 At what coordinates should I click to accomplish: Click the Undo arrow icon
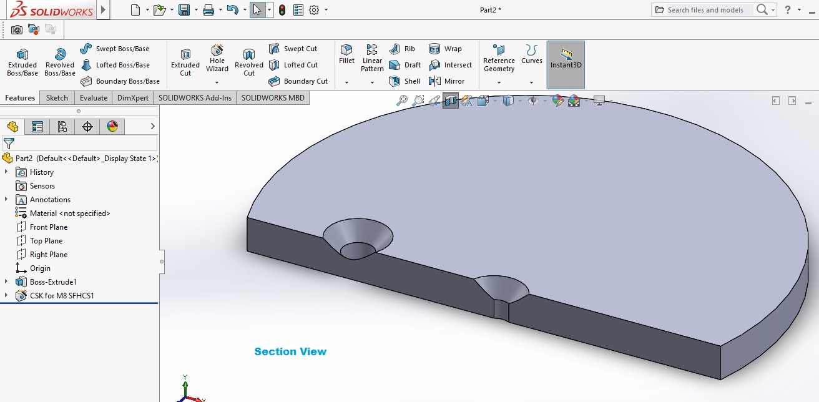pos(232,10)
